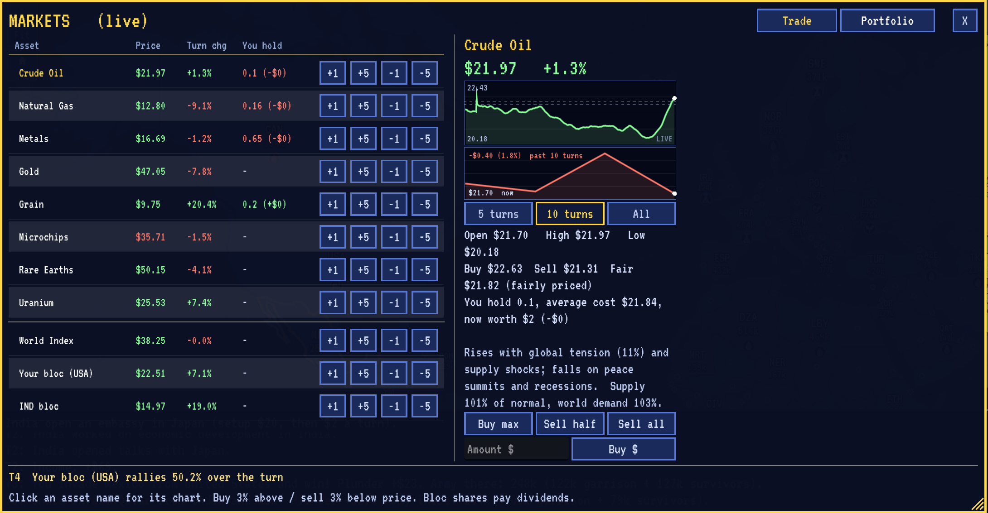Click Sell all for Crude Oil

(641, 424)
